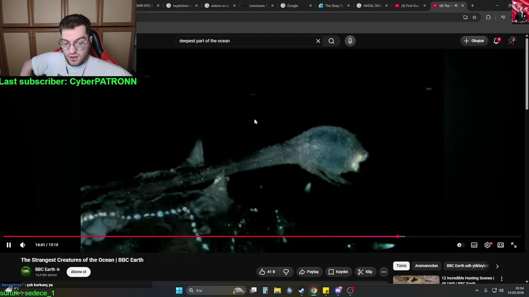Viewport: 529px width, 297px height.
Task: Switch to the Livestream browser tab
Action: click(x=257, y=6)
